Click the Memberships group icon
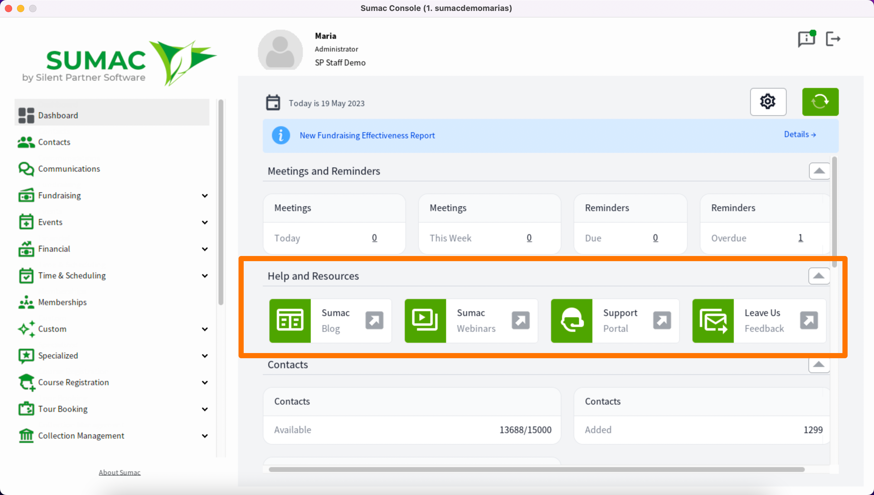Viewport: 874px width, 495px height. pyautogui.click(x=26, y=302)
